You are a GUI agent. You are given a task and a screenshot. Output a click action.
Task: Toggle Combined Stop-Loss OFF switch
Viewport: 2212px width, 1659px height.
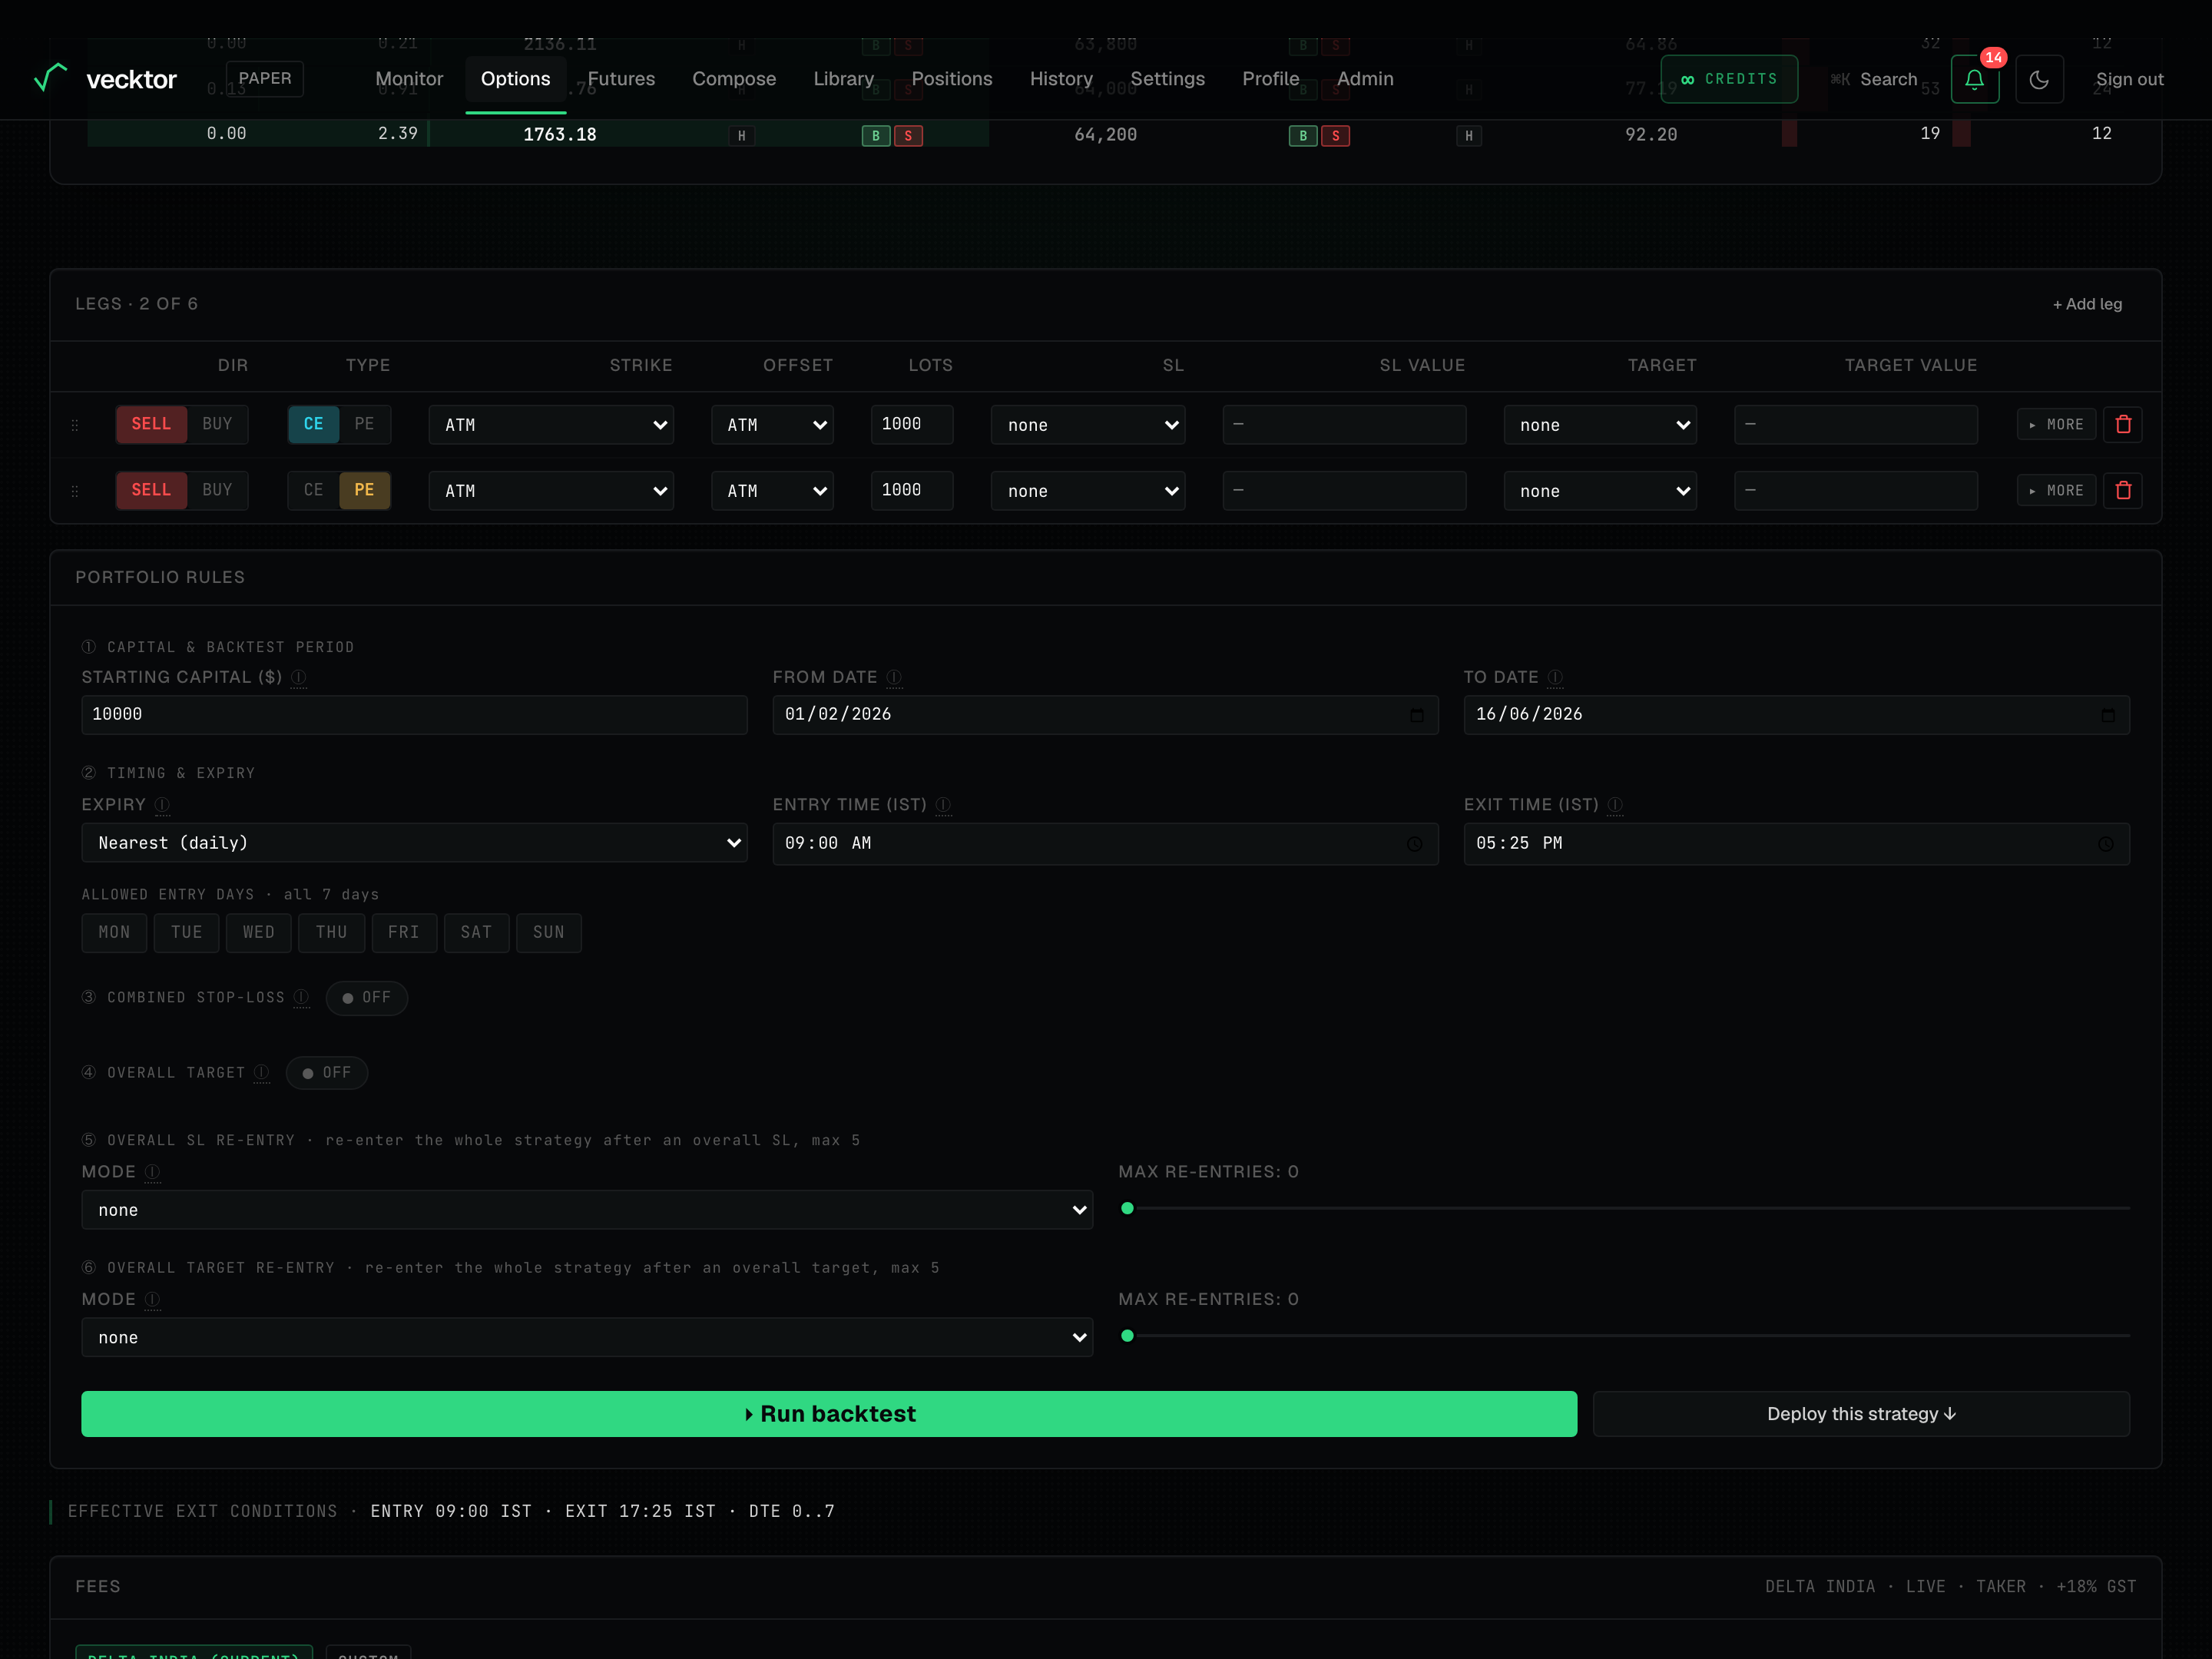coord(366,998)
